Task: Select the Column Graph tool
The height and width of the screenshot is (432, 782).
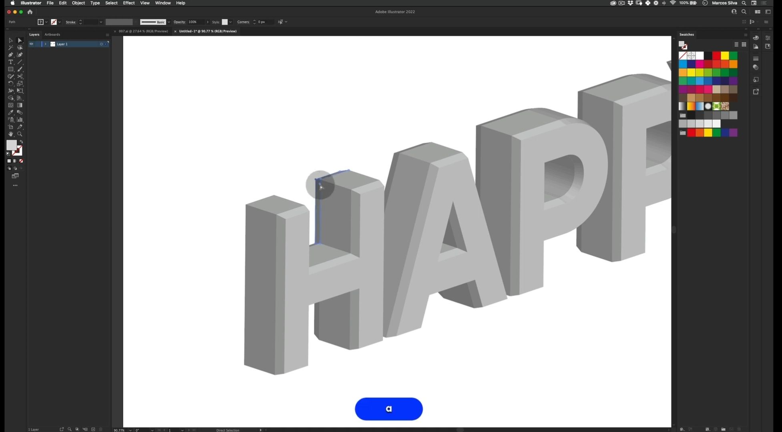Action: (x=20, y=120)
